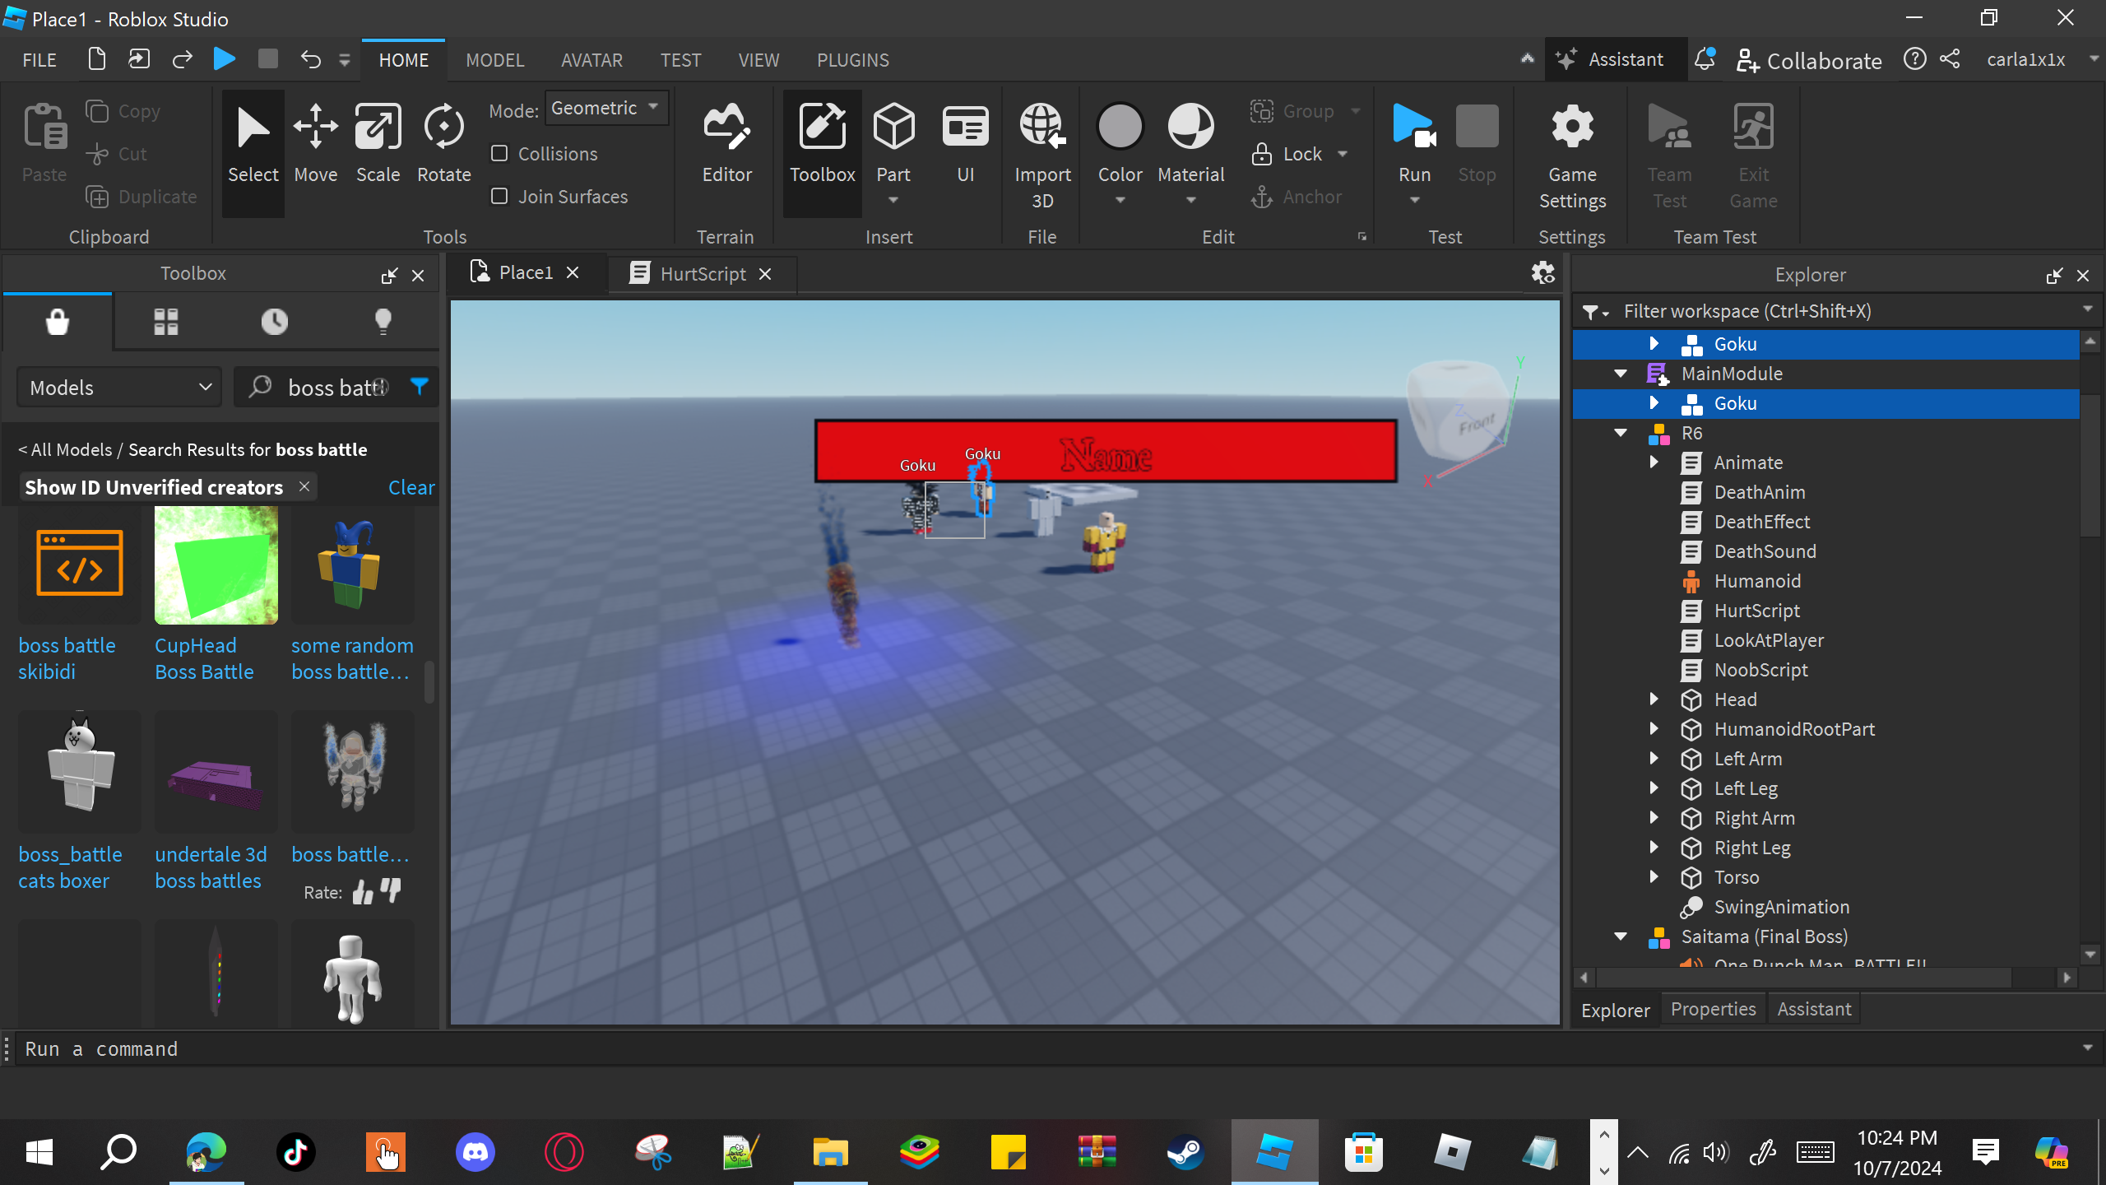Open the Color swatch picker
The width and height of the screenshot is (2106, 1185).
point(1120,128)
